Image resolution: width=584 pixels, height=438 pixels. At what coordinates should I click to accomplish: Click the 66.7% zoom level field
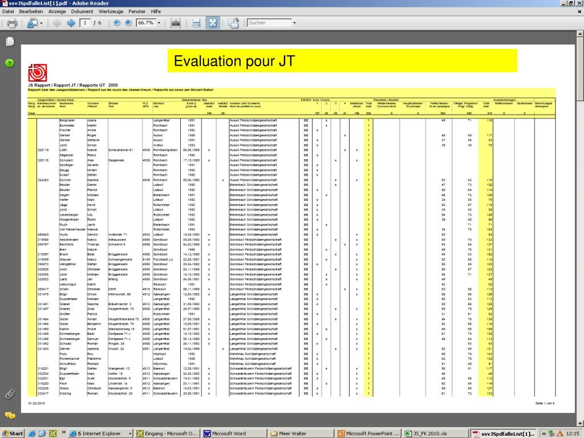pyautogui.click(x=147, y=23)
